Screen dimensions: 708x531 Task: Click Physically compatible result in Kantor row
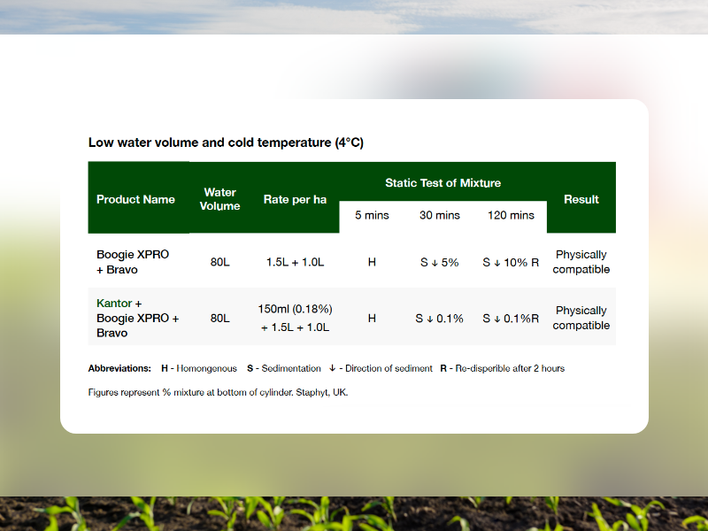pyautogui.click(x=581, y=318)
